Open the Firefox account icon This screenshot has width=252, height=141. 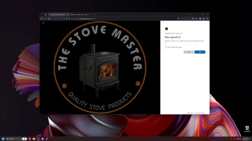[200, 19]
